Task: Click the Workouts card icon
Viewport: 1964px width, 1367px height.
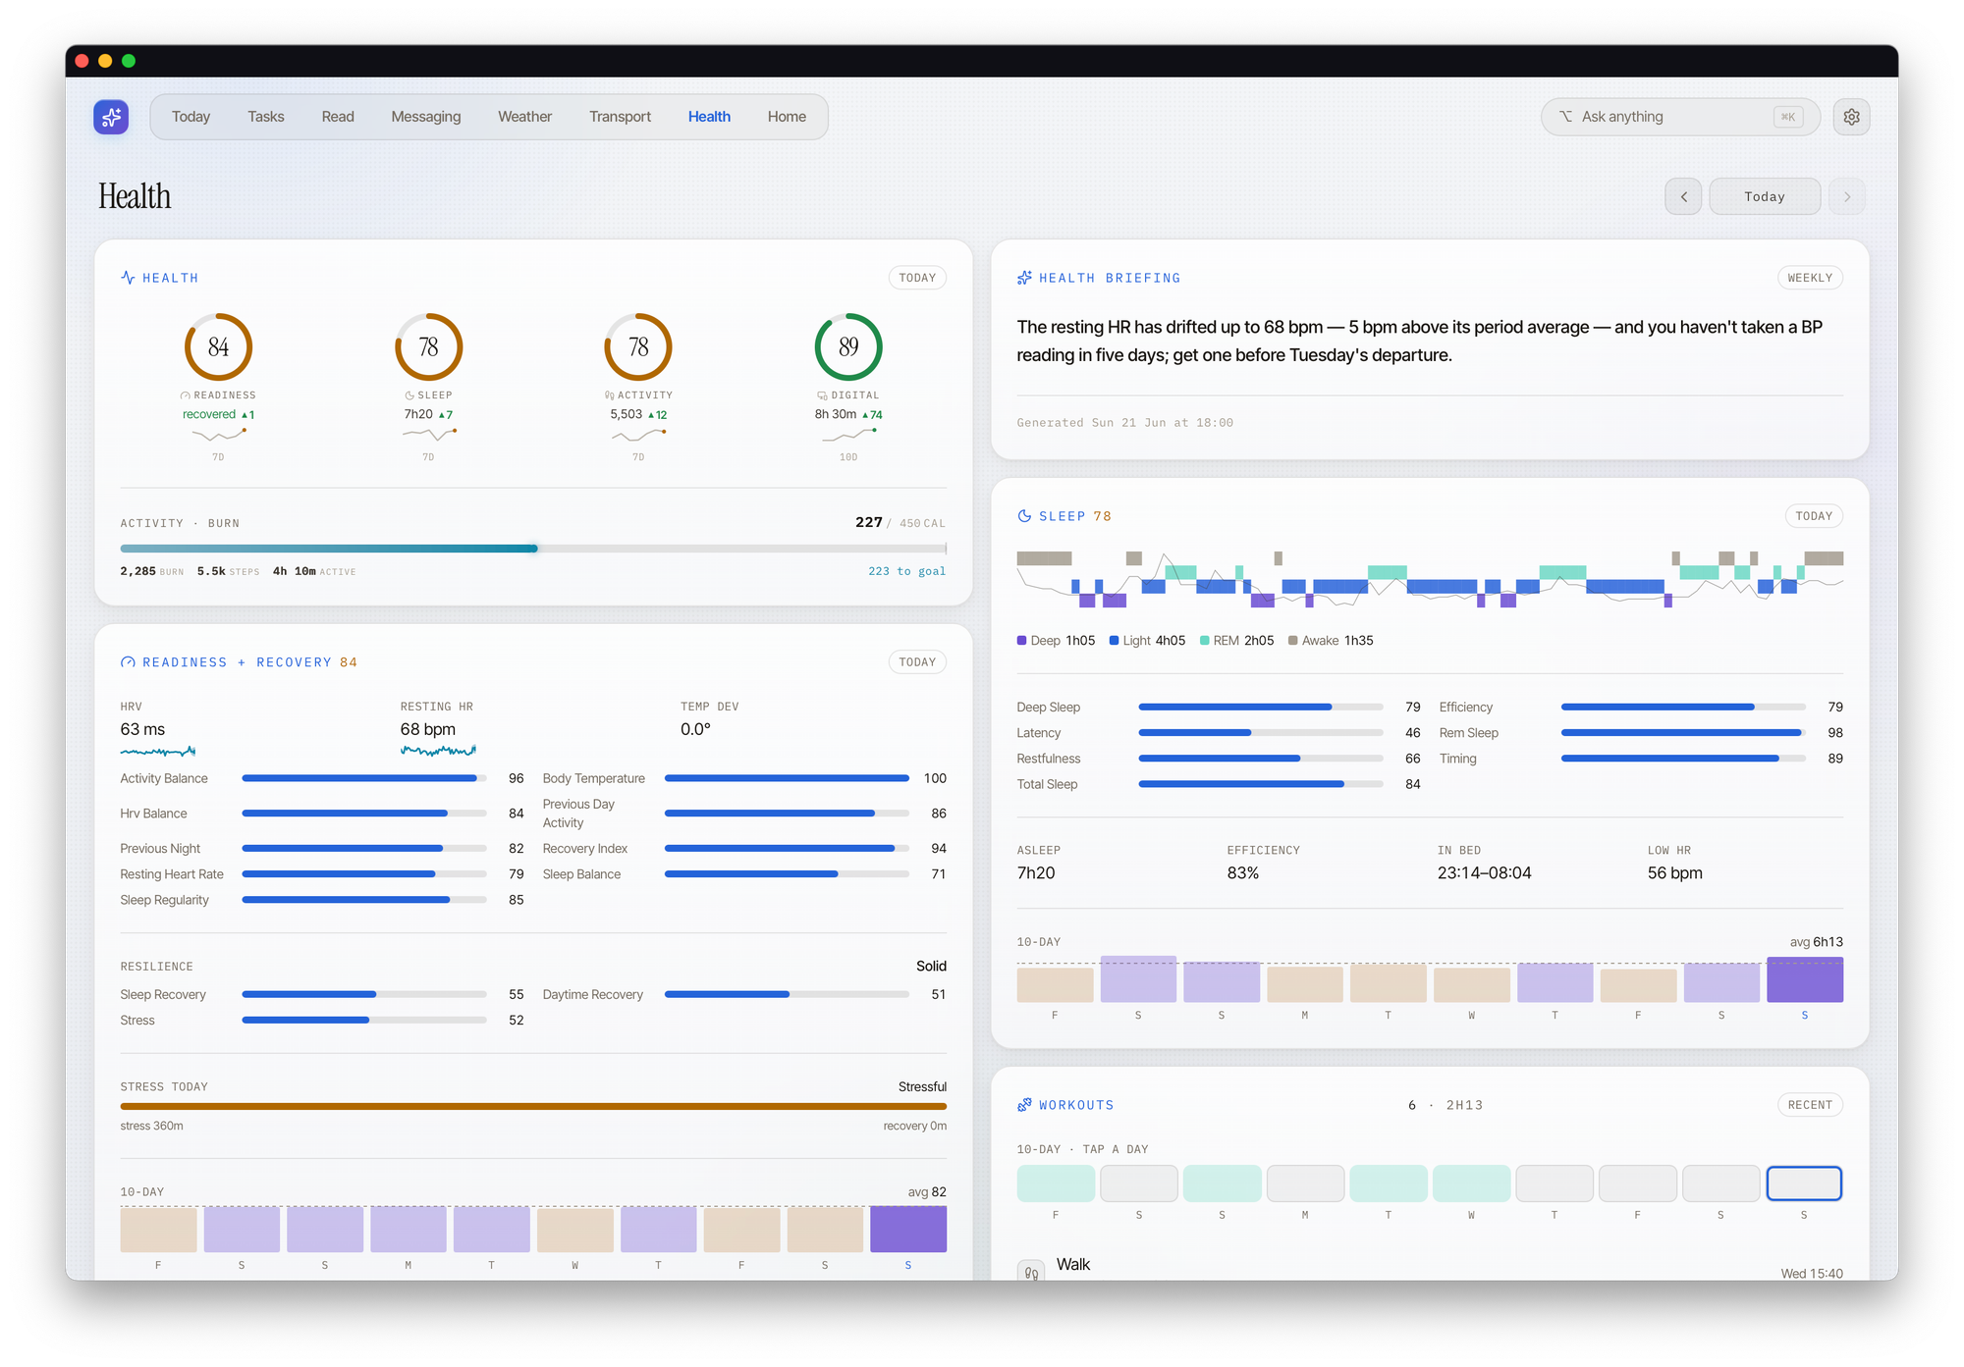Action: click(x=1024, y=1105)
